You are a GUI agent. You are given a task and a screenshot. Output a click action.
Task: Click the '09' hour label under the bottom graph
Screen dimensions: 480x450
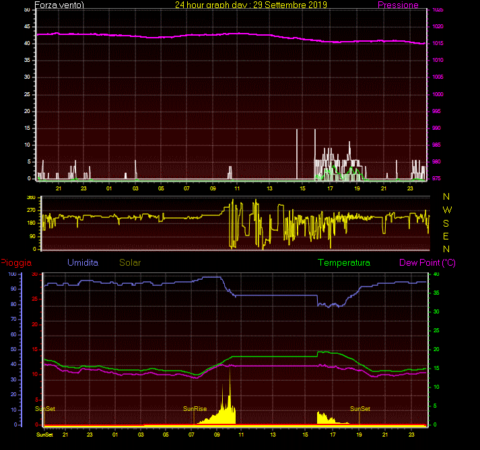pyautogui.click(x=217, y=435)
